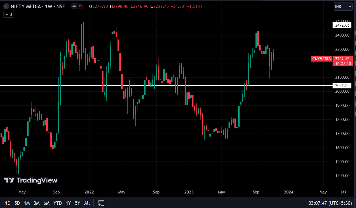Click the circular C symbol logo
356x208 pixels.
(6, 6)
